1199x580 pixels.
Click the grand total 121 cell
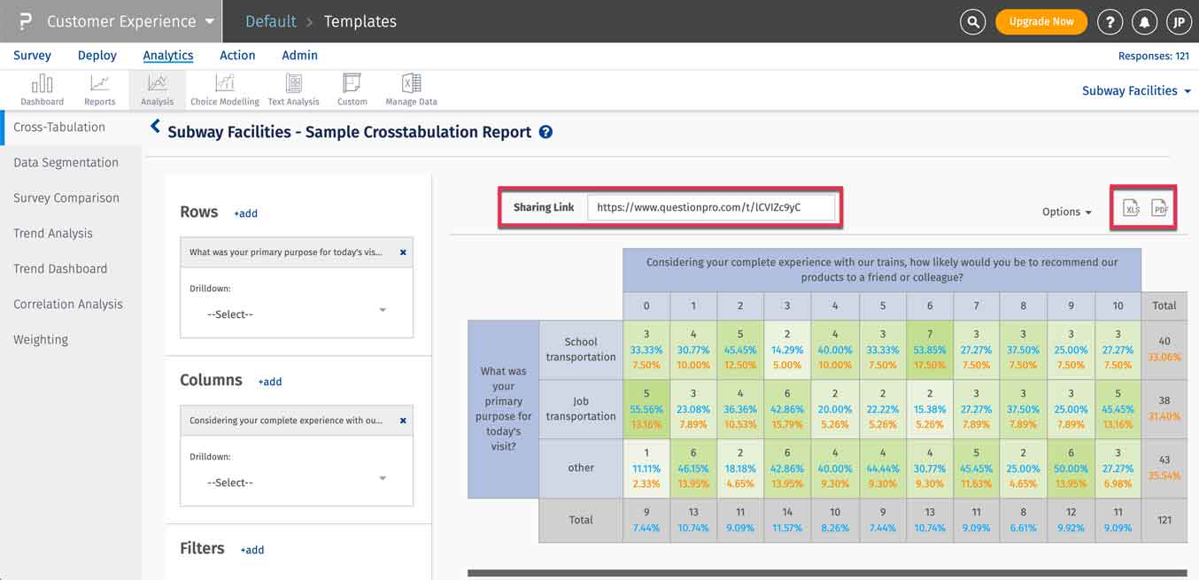coord(1164,521)
